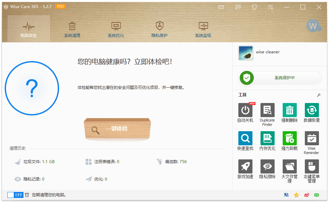Minimize the Wise Care 365 window
Viewport: 329px width, 202px height.
pos(287,7)
